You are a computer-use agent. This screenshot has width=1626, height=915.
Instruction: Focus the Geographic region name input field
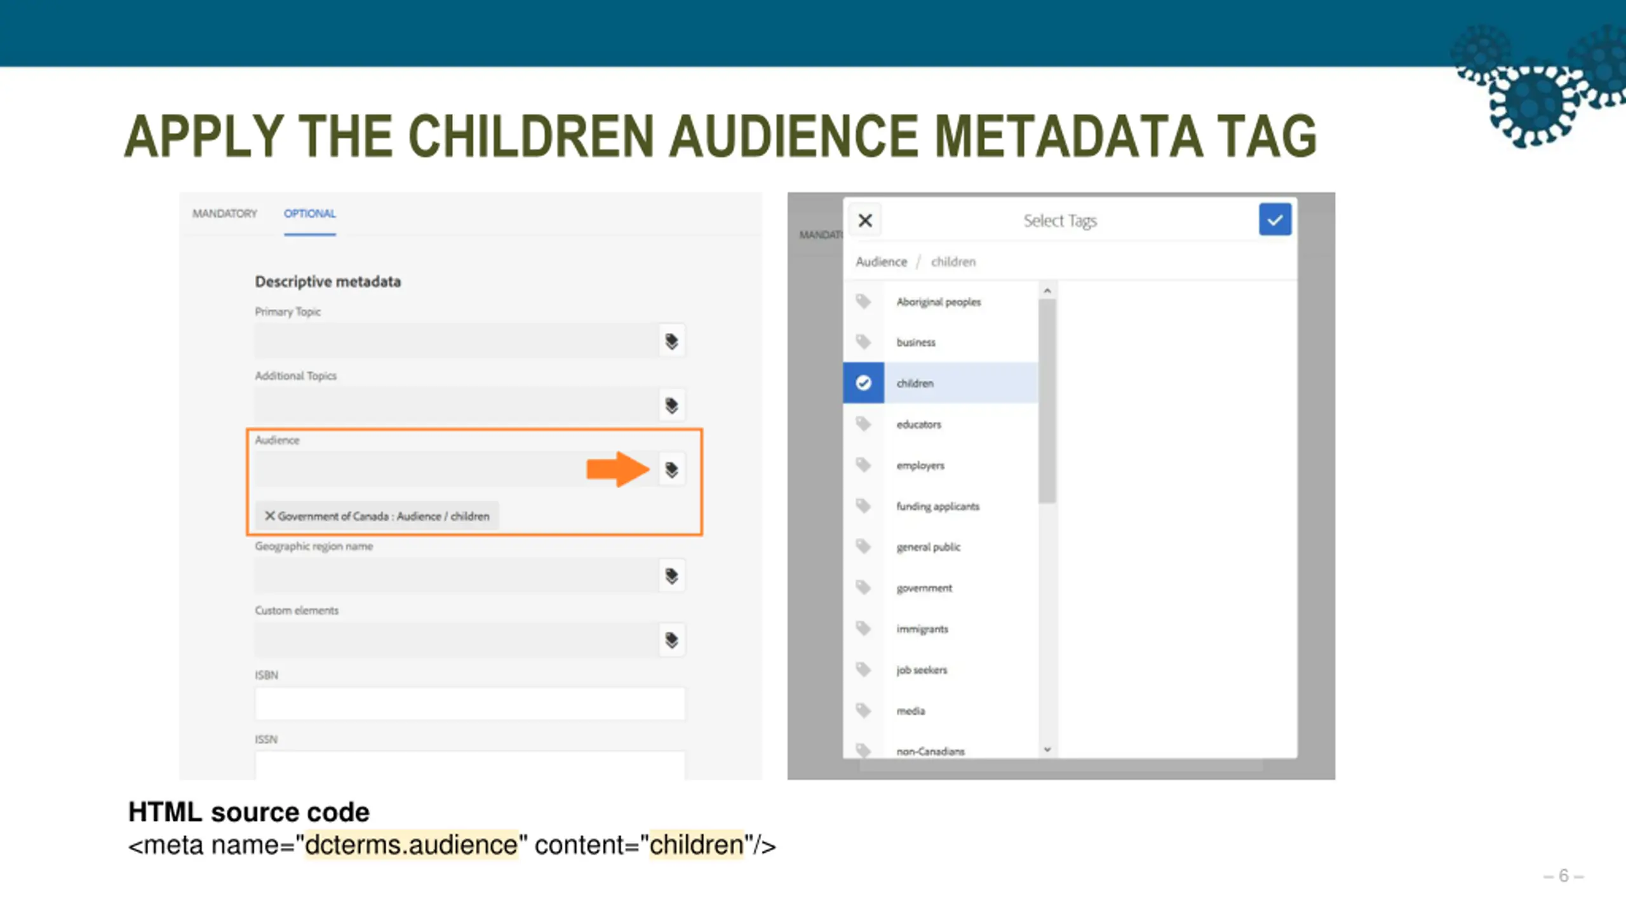[457, 576]
